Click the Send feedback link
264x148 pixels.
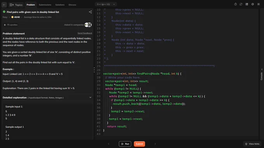85,33
